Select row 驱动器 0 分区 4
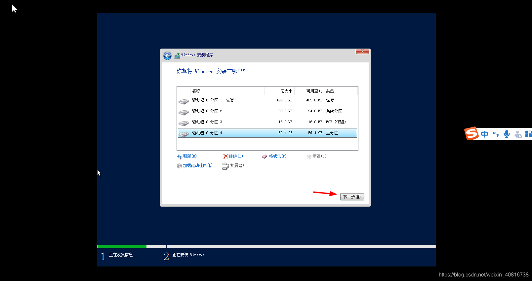 point(267,133)
